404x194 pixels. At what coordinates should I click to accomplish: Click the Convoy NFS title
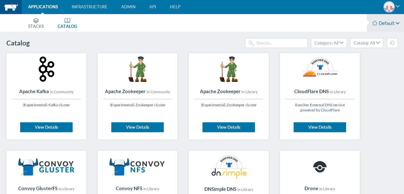click(x=129, y=188)
